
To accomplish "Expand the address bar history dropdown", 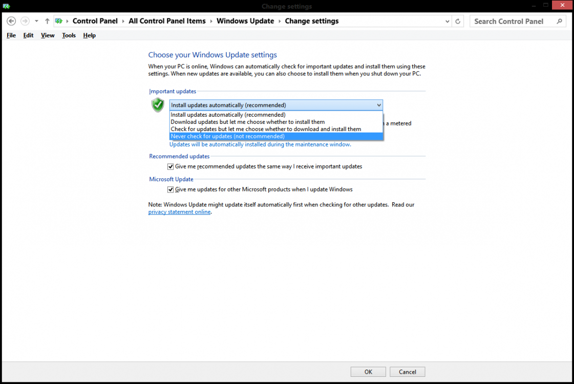I will 448,21.
